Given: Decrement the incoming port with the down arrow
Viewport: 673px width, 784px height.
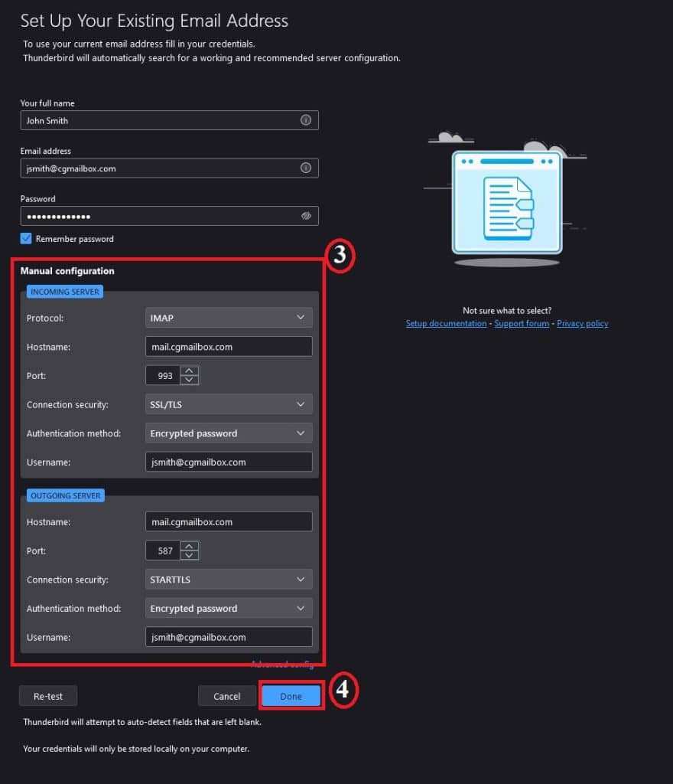Looking at the screenshot, I should (190, 379).
